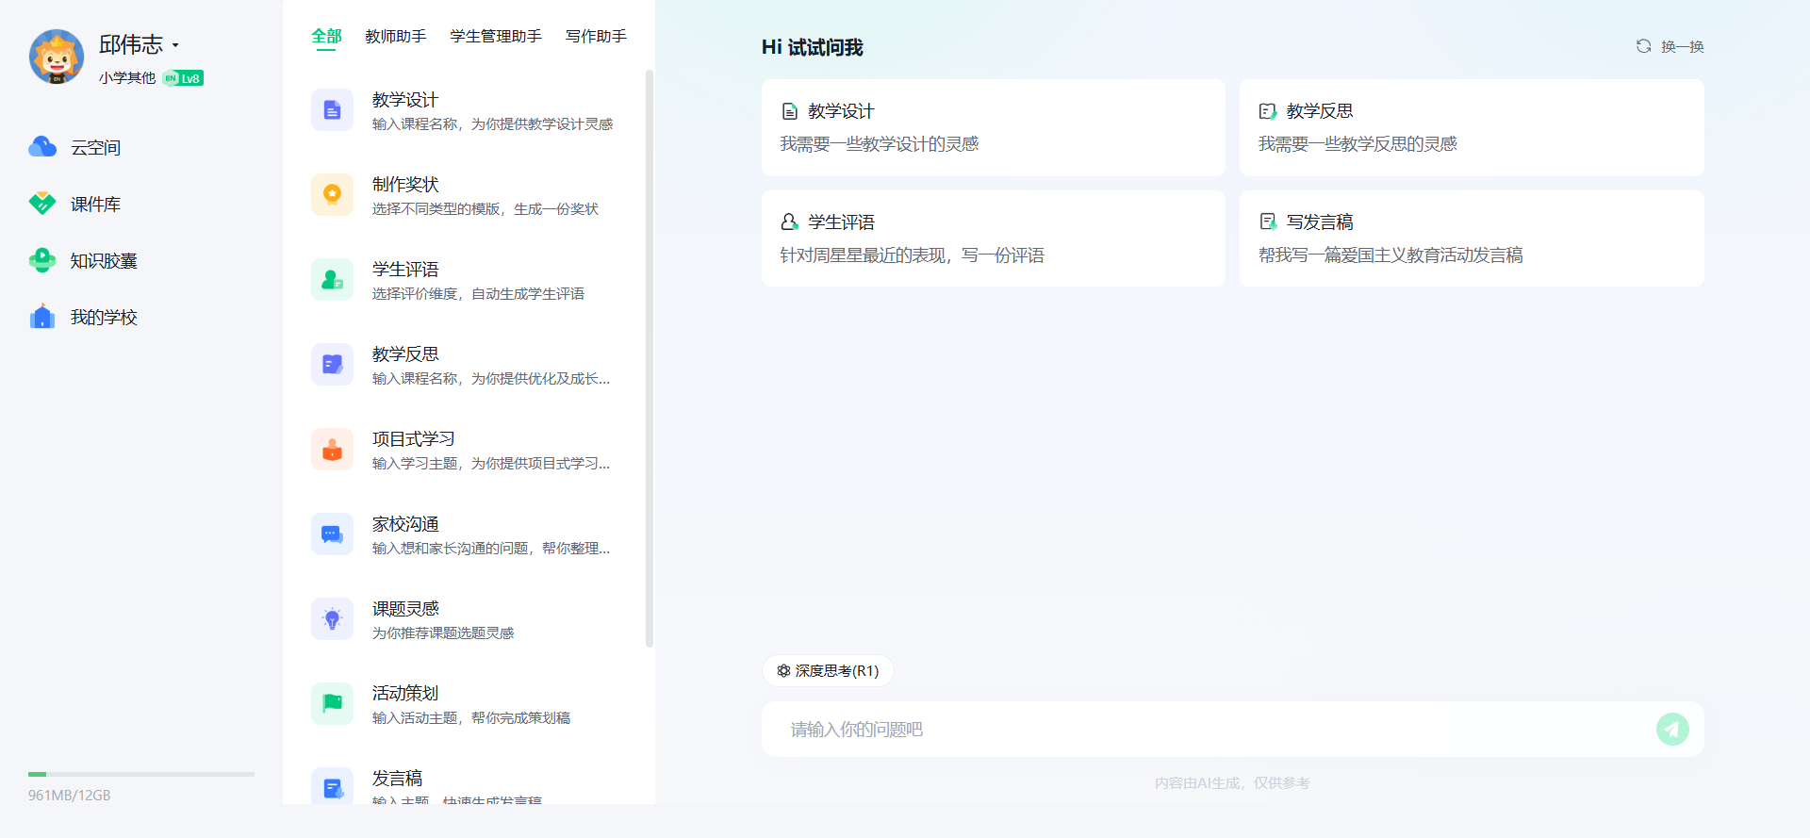Open the 项目式学习 tool icon
The height and width of the screenshot is (838, 1810).
tap(332, 450)
